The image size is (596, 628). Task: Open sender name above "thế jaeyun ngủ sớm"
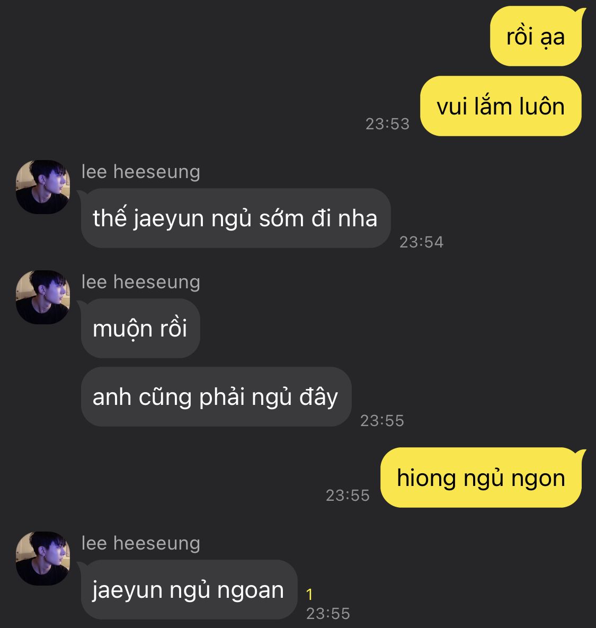pyautogui.click(x=140, y=172)
